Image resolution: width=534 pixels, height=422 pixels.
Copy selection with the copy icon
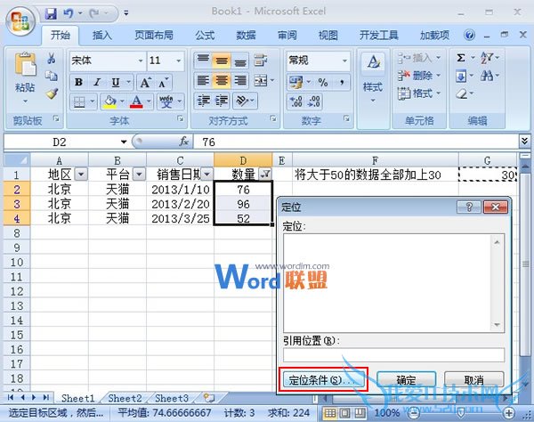tap(52, 76)
